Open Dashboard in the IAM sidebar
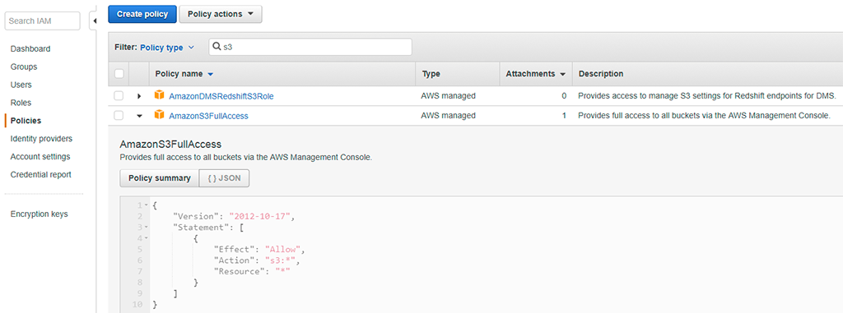Viewport: 843px width, 313px height. pos(30,48)
